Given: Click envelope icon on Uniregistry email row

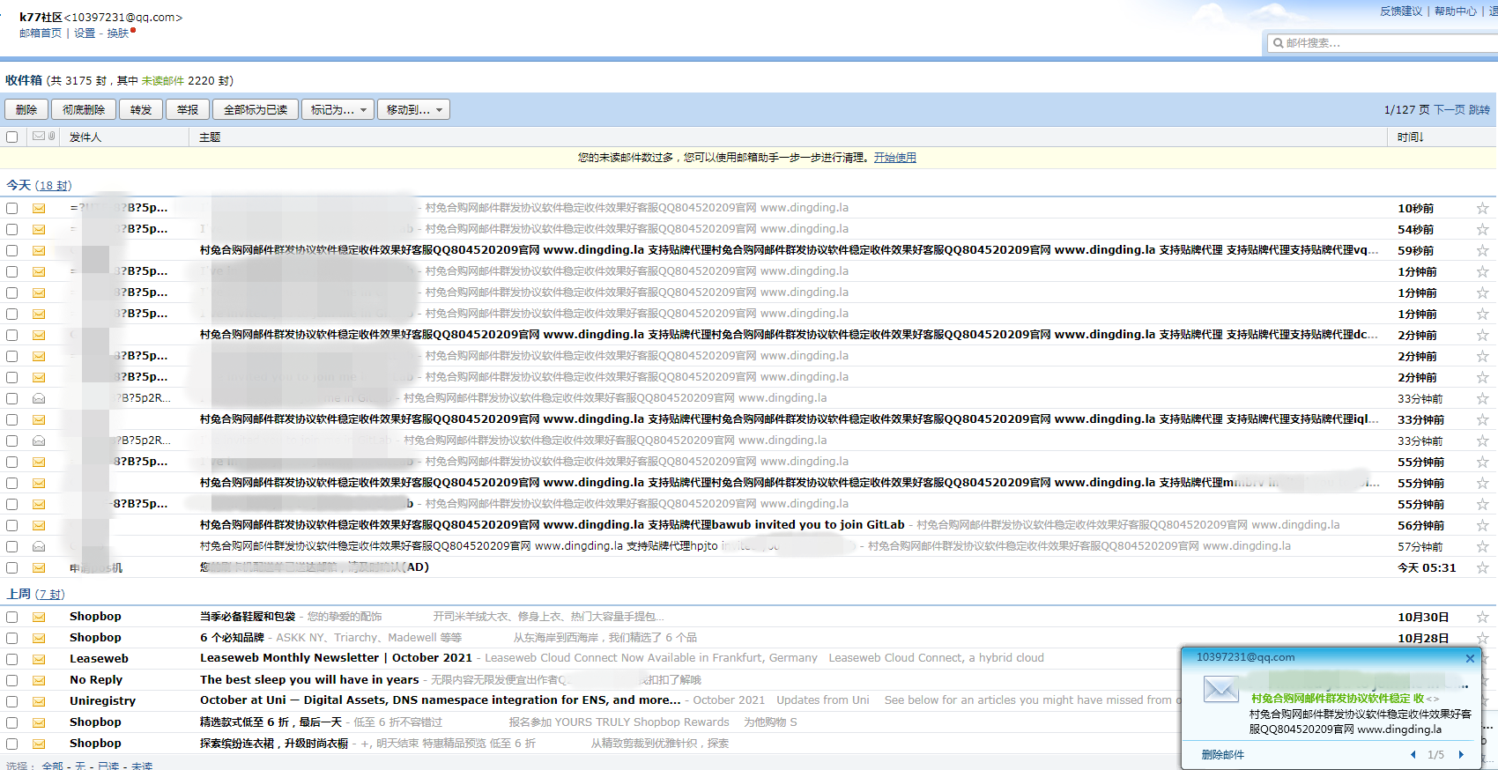Looking at the screenshot, I should point(39,701).
